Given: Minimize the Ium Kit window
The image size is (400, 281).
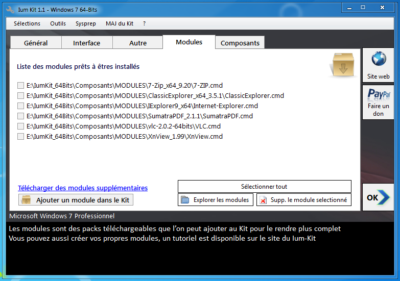Looking at the screenshot, I should (x=349, y=8).
